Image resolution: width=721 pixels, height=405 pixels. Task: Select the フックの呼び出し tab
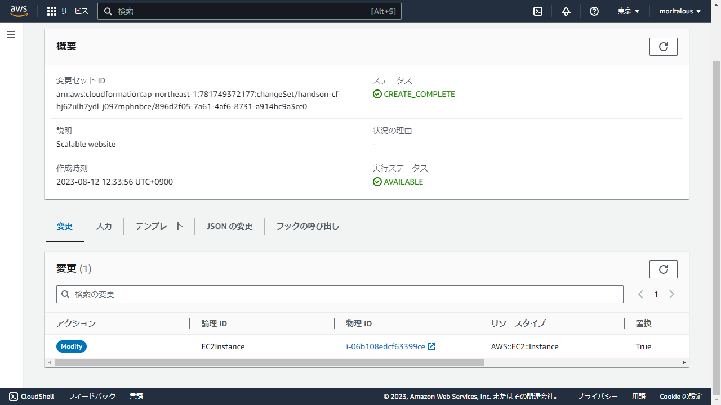[308, 226]
